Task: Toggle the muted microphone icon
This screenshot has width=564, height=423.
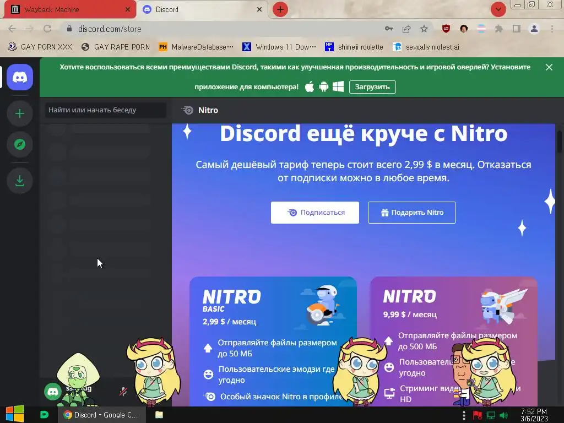Action: 123,392
